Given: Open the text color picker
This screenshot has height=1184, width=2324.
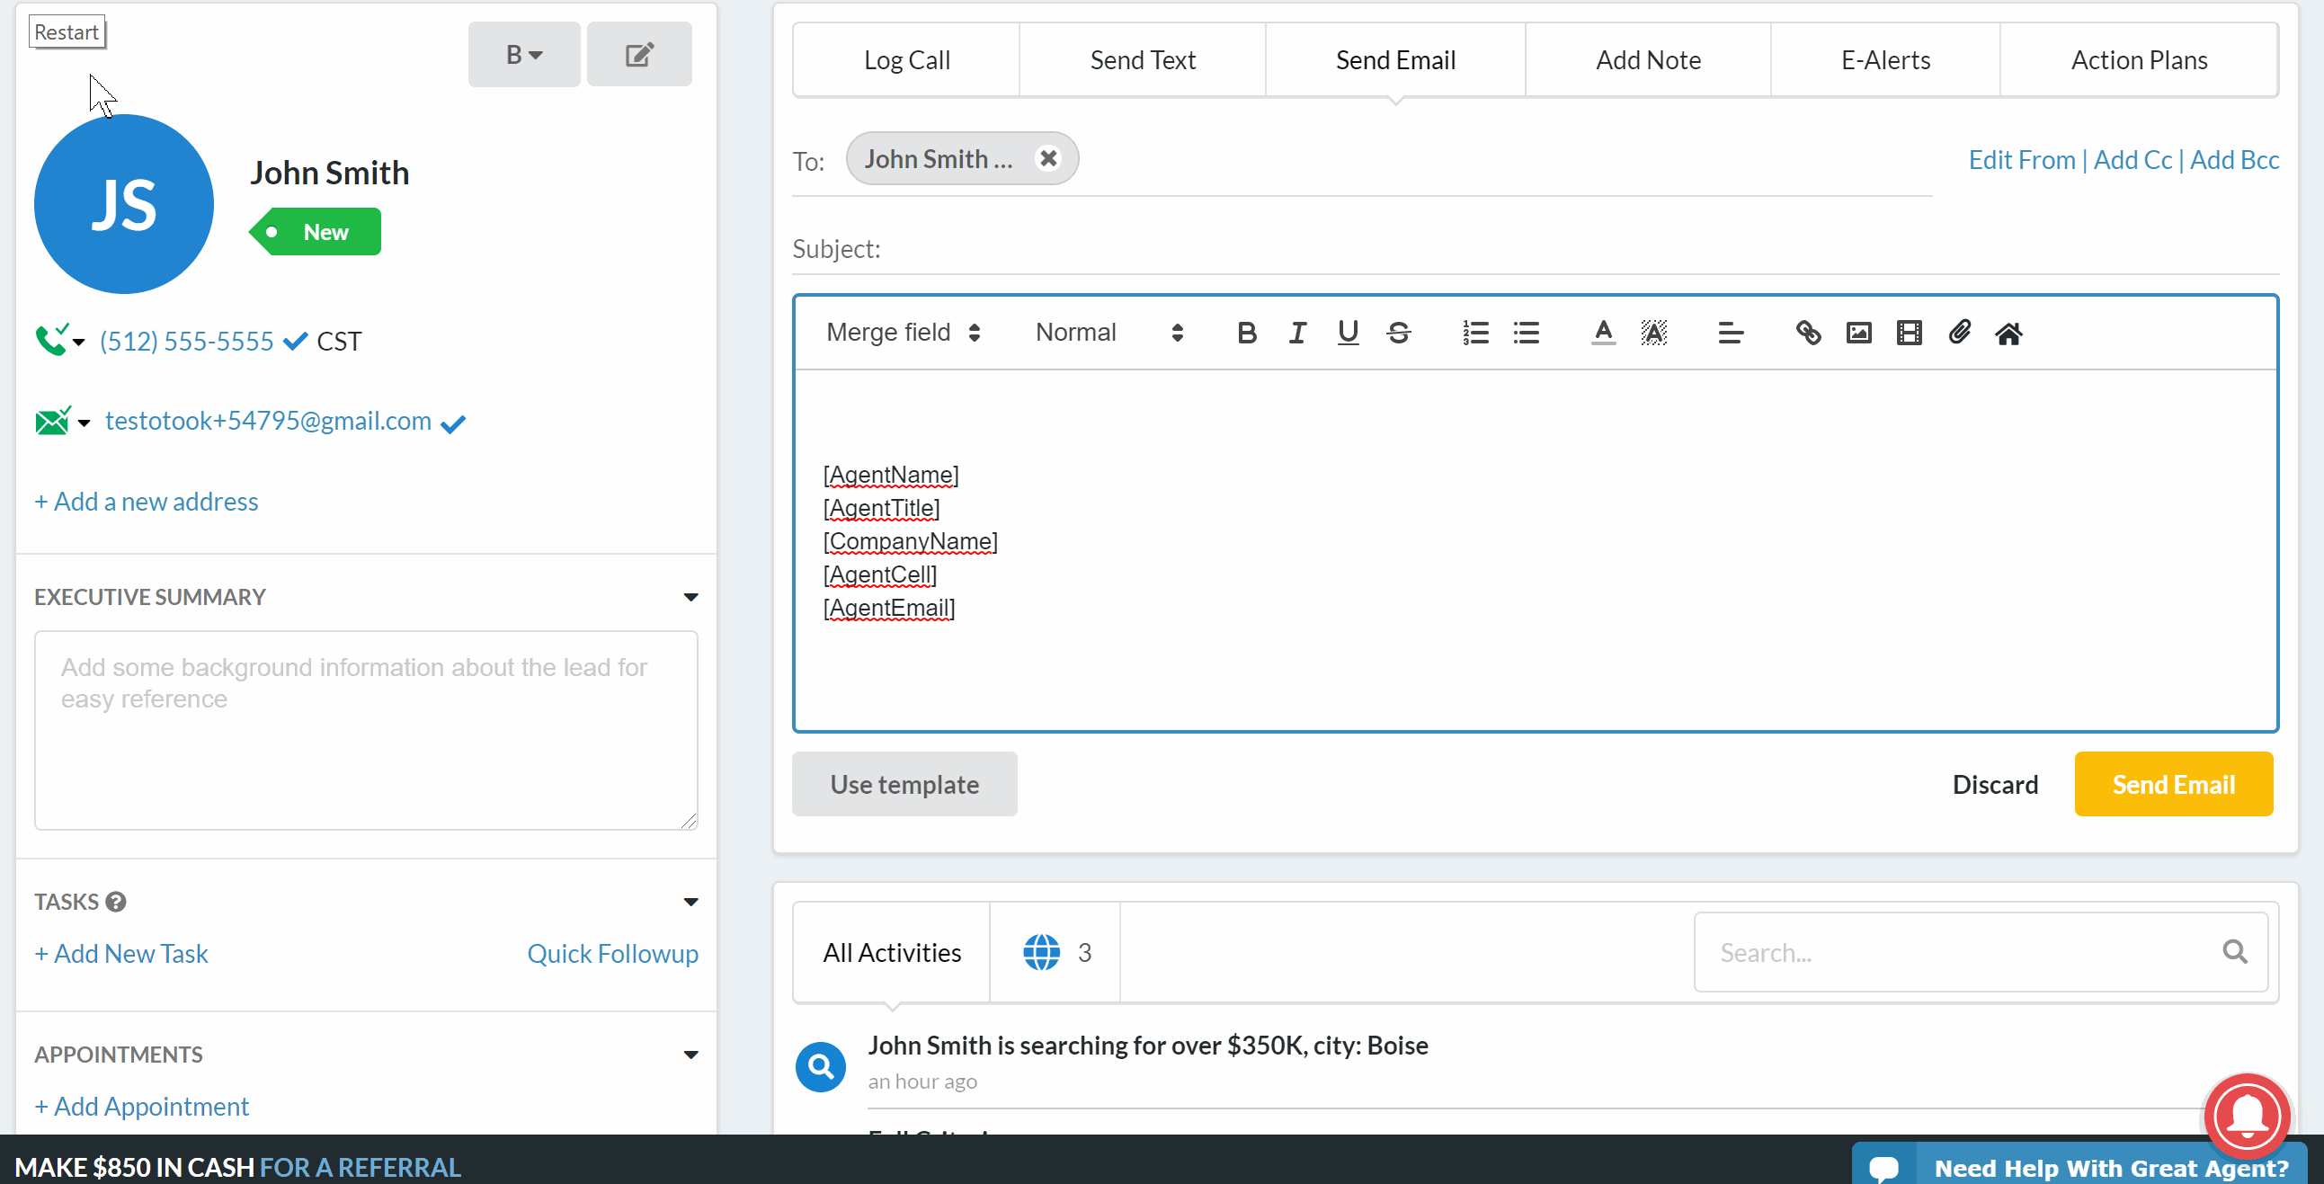Looking at the screenshot, I should click(x=1602, y=333).
